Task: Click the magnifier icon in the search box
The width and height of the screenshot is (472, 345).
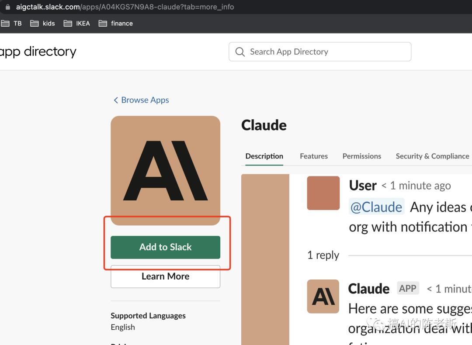Action: pos(240,52)
